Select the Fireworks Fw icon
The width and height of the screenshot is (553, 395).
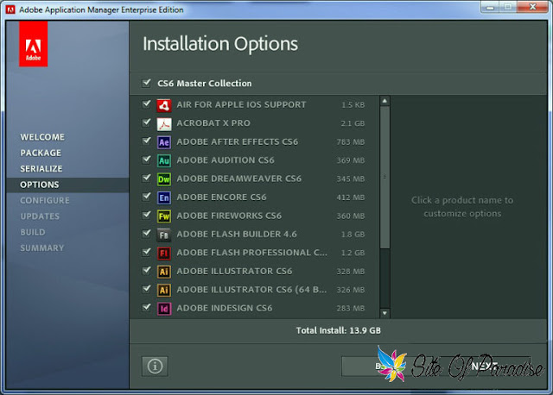click(x=164, y=216)
